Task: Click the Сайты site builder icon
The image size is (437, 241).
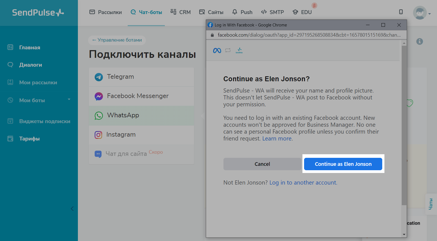Action: tap(202, 12)
